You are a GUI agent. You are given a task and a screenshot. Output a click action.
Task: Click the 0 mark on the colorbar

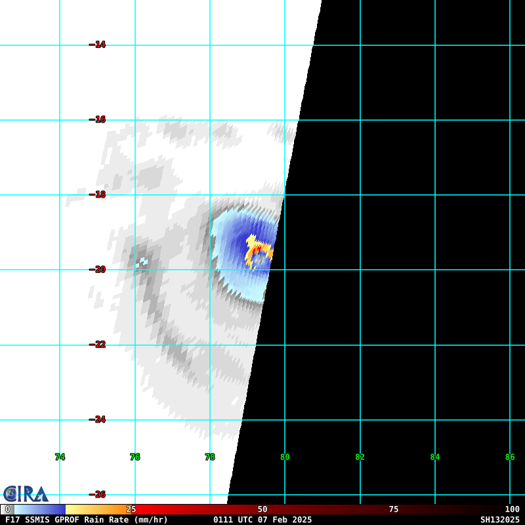[8, 509]
